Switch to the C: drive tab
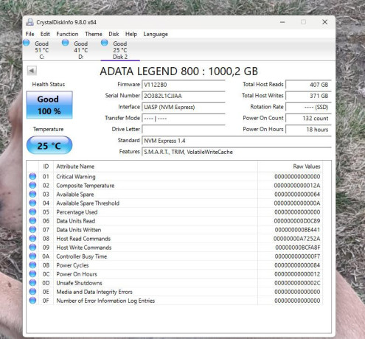 42,50
